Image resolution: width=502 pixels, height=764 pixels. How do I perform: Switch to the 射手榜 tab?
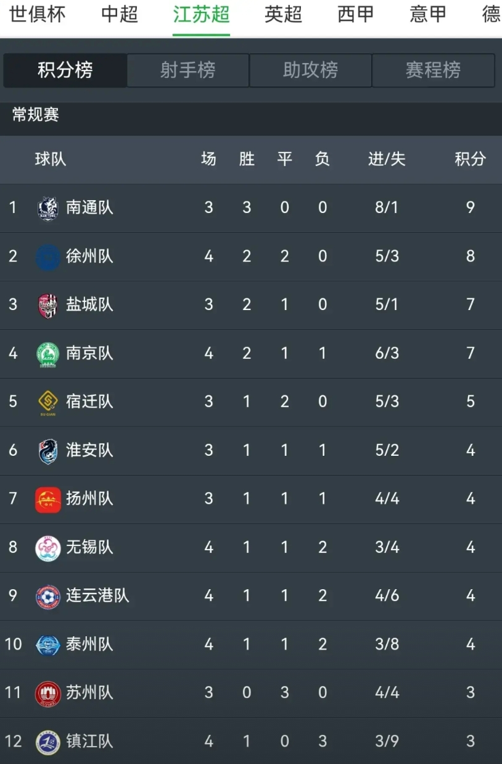(x=187, y=70)
